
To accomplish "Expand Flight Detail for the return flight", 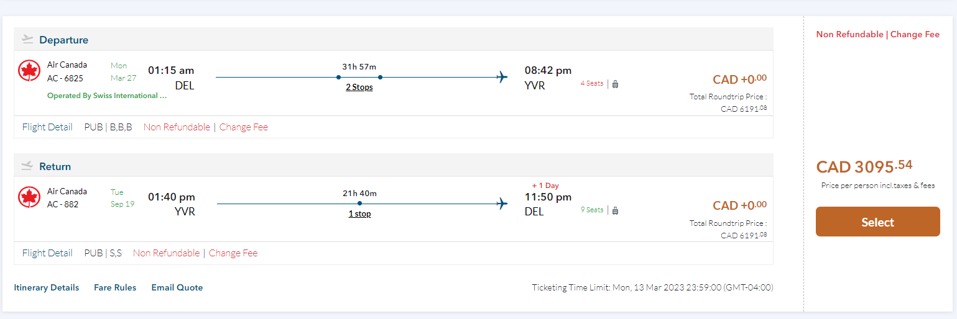I will pos(47,253).
